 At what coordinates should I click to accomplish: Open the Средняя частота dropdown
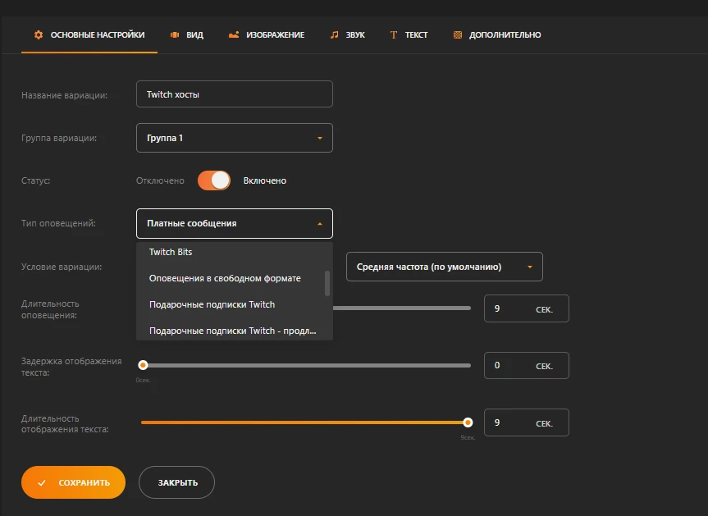click(x=445, y=267)
